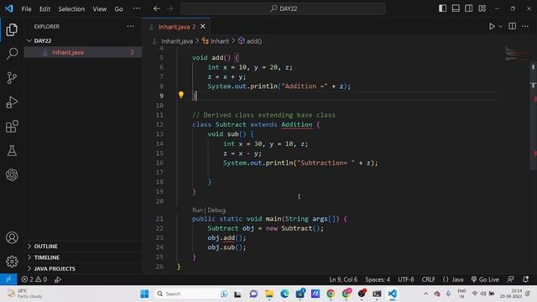Toggle the bottom panel layout button
The image size is (537, 302).
[456, 8]
